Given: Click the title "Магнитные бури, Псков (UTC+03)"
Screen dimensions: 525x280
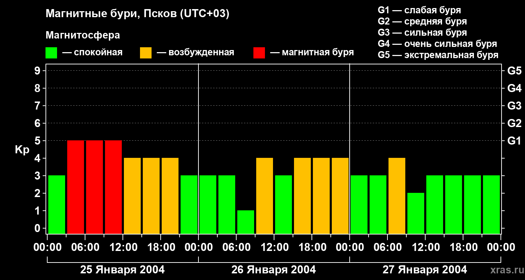Looking at the screenshot, I should (137, 14).
